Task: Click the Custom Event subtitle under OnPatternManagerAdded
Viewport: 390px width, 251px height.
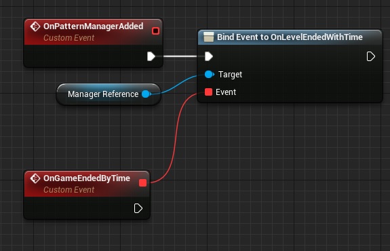Action: [69, 38]
